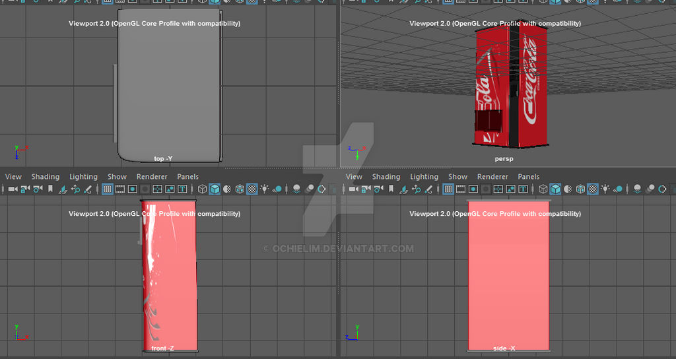The height and width of the screenshot is (359, 676).
Task: Toggle Textured display in front view panel
Action: point(252,189)
